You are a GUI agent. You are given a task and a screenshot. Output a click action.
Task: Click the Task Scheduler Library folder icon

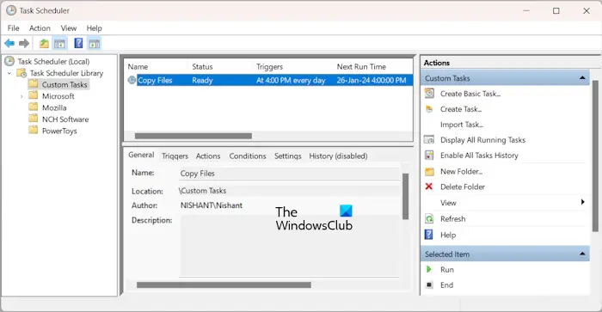coord(21,73)
